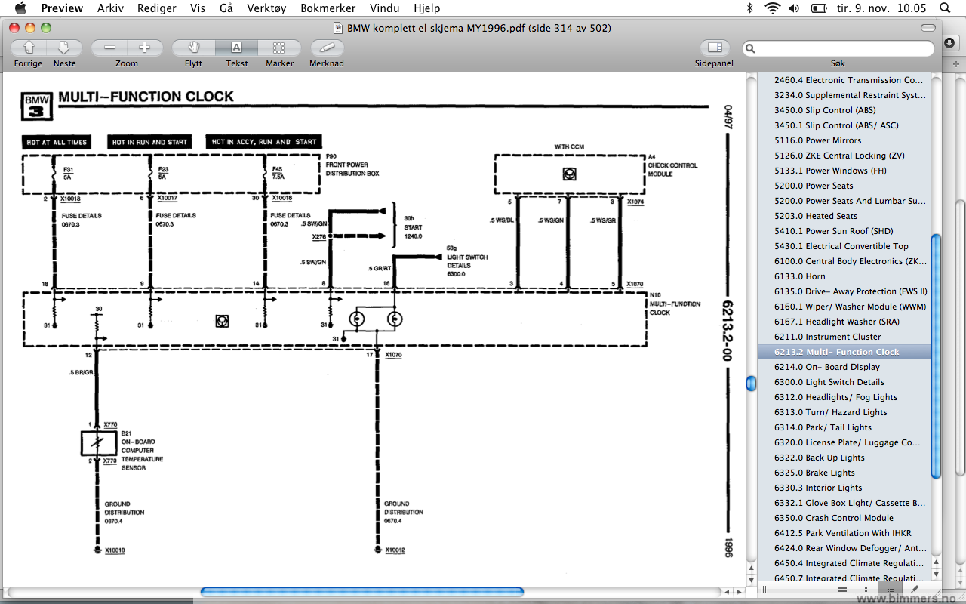The height and width of the screenshot is (604, 966).
Task: Select 6325.0 Brake Lights entry
Action: tap(843, 473)
